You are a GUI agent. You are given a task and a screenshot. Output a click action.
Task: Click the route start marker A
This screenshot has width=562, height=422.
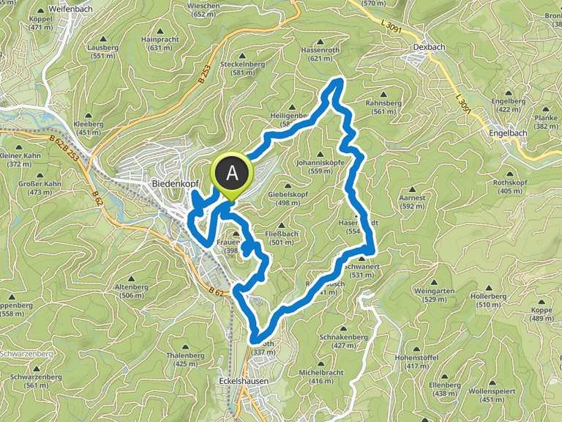coord(232,174)
